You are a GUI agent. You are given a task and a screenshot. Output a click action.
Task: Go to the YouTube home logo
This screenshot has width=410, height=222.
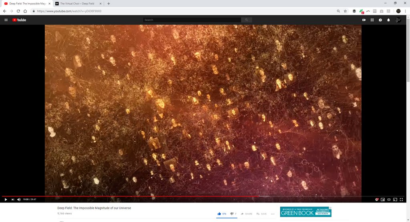19,20
